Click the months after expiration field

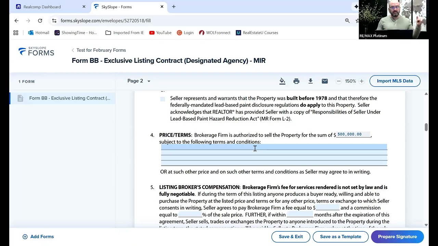coord(300,215)
